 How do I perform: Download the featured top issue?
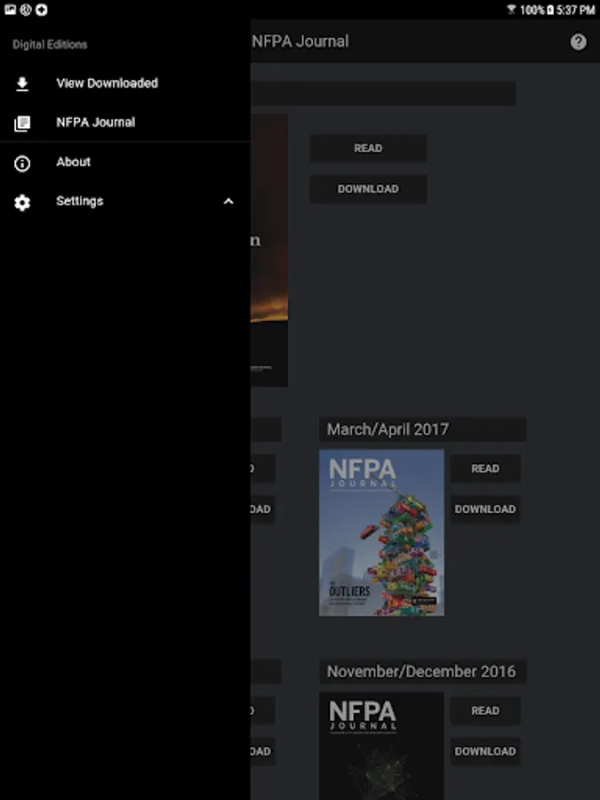point(368,188)
